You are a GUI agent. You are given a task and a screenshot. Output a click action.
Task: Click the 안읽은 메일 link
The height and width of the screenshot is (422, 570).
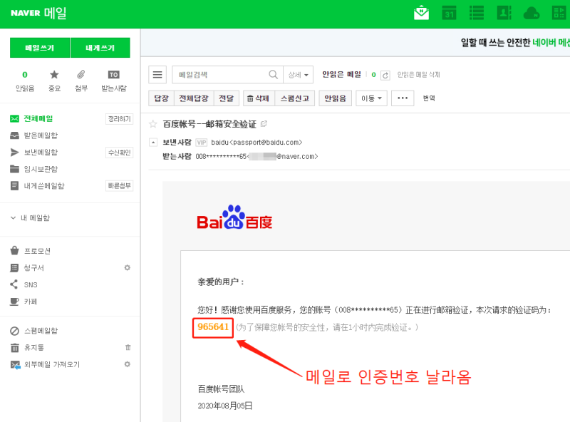342,74
